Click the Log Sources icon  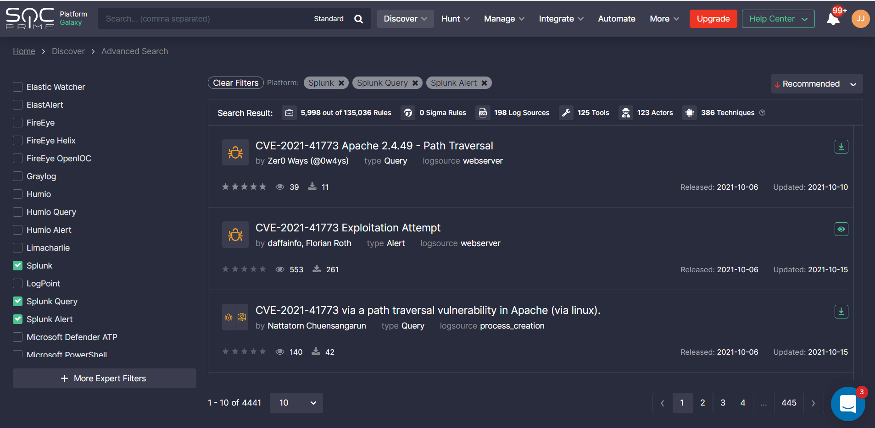[x=483, y=112]
